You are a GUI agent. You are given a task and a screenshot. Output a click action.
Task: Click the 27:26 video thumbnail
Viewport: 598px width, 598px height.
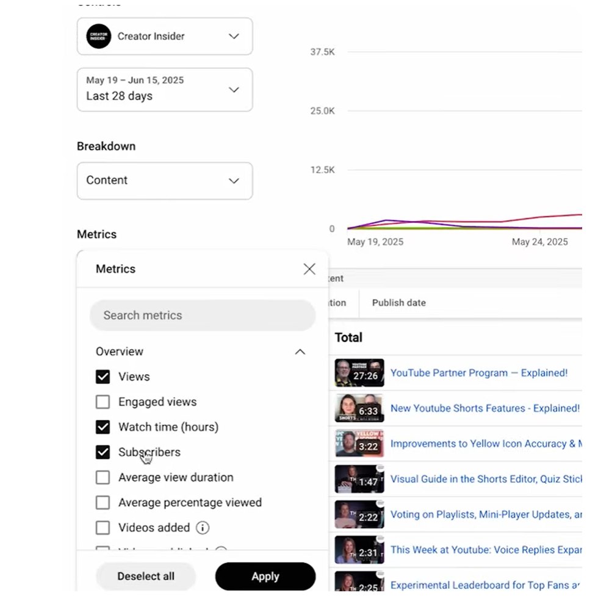pos(359,373)
